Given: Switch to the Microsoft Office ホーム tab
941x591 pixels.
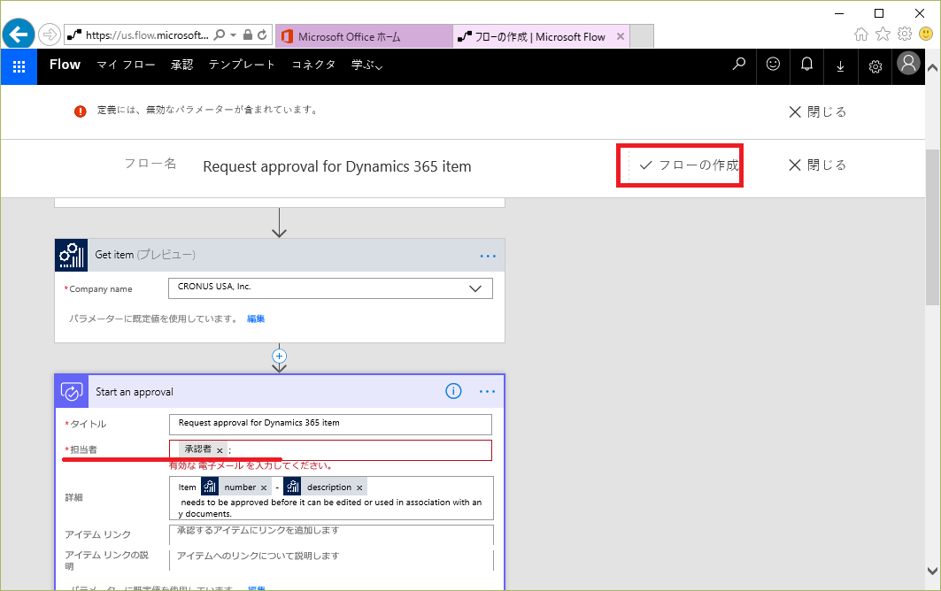Looking at the screenshot, I should pyautogui.click(x=365, y=36).
